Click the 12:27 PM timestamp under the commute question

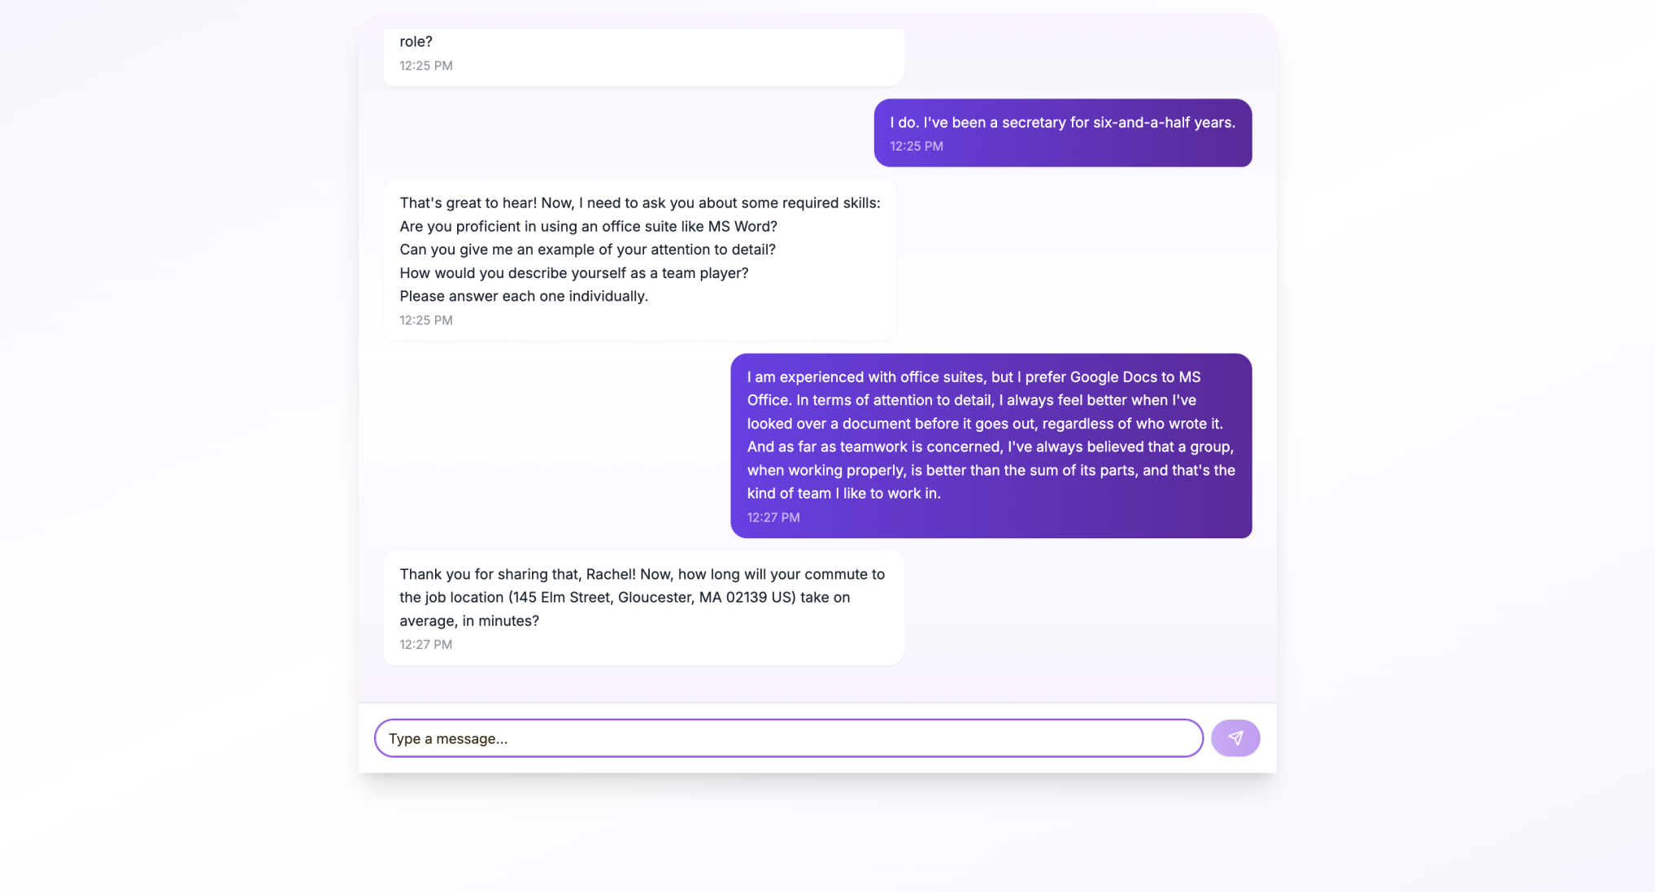(425, 645)
